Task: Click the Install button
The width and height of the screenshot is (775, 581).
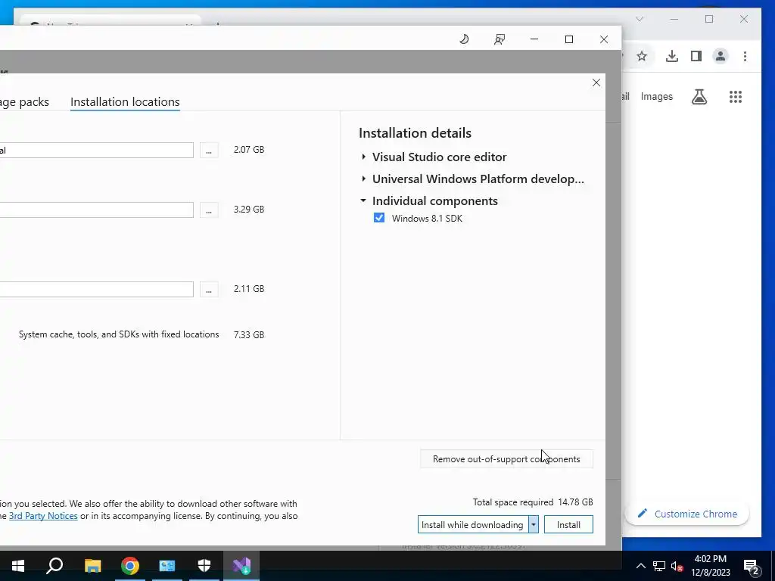Action: [x=568, y=525]
